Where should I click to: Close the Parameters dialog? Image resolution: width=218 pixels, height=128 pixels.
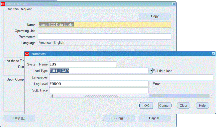click(213, 54)
